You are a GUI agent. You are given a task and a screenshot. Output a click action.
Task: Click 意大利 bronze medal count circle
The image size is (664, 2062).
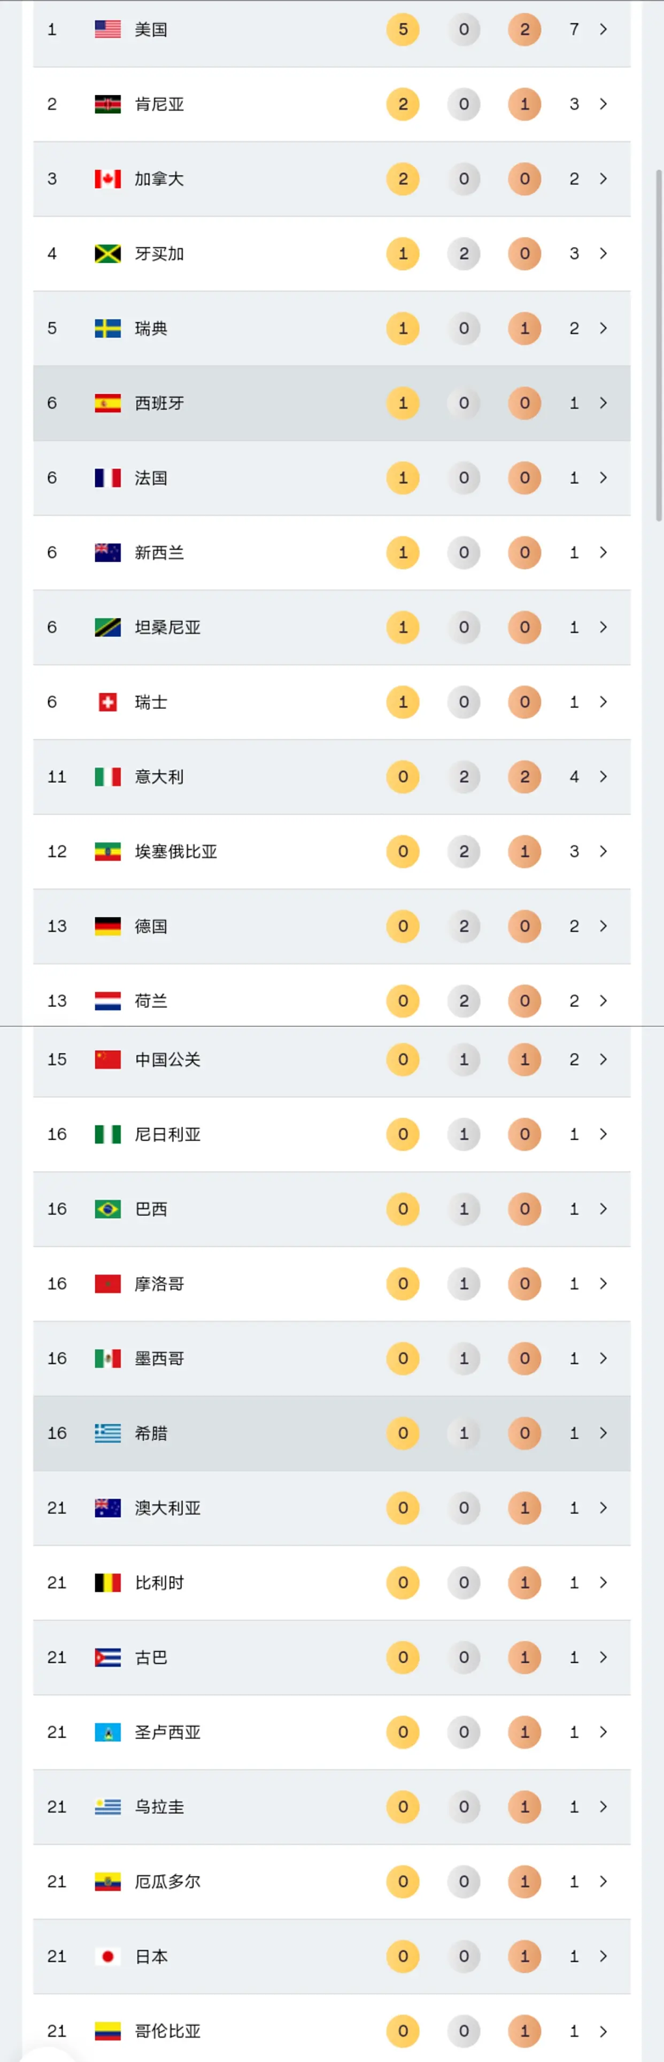click(525, 776)
